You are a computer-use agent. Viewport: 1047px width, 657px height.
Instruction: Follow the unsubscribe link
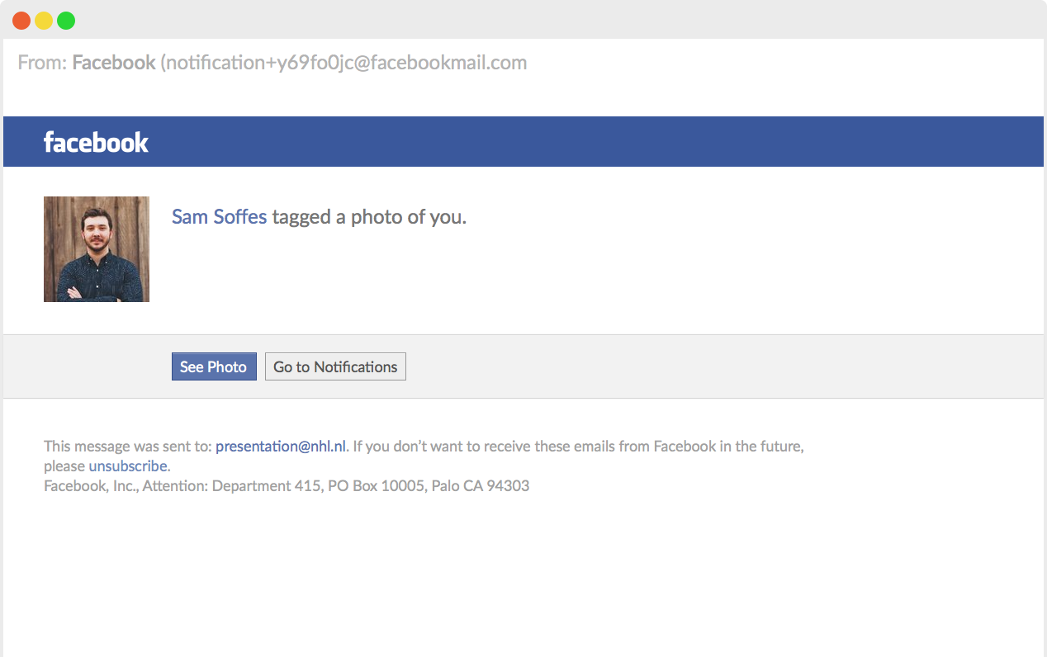click(128, 466)
